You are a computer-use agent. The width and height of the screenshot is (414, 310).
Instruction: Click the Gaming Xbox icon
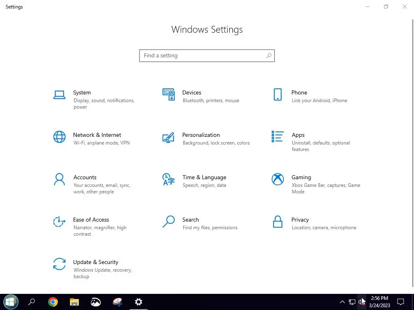click(277, 179)
